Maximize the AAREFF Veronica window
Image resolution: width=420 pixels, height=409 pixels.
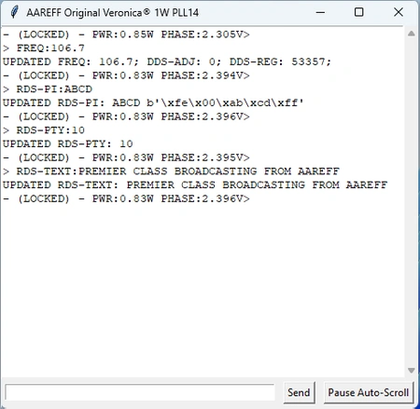[359, 12]
